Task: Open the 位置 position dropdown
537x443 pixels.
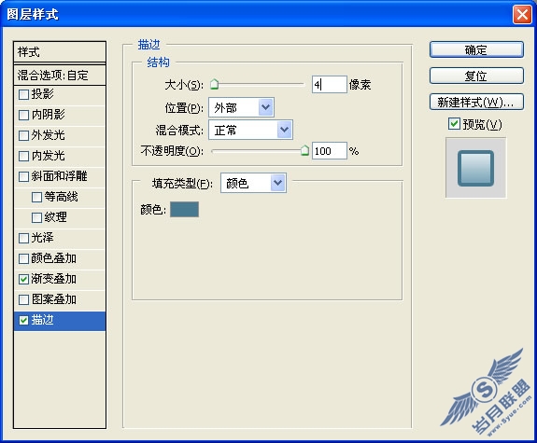Action: point(241,108)
